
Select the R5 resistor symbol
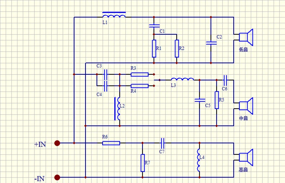[217, 100]
